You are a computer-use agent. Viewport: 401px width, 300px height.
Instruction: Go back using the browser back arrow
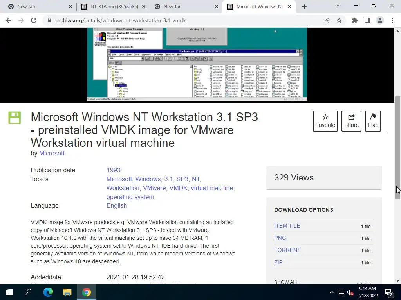click(9, 20)
